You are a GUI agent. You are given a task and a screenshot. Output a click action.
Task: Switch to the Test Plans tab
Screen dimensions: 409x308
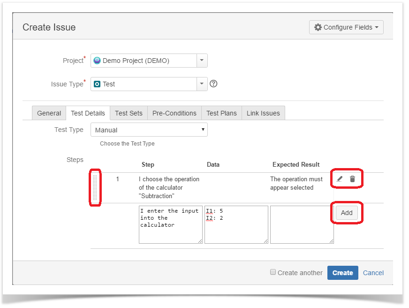(221, 113)
